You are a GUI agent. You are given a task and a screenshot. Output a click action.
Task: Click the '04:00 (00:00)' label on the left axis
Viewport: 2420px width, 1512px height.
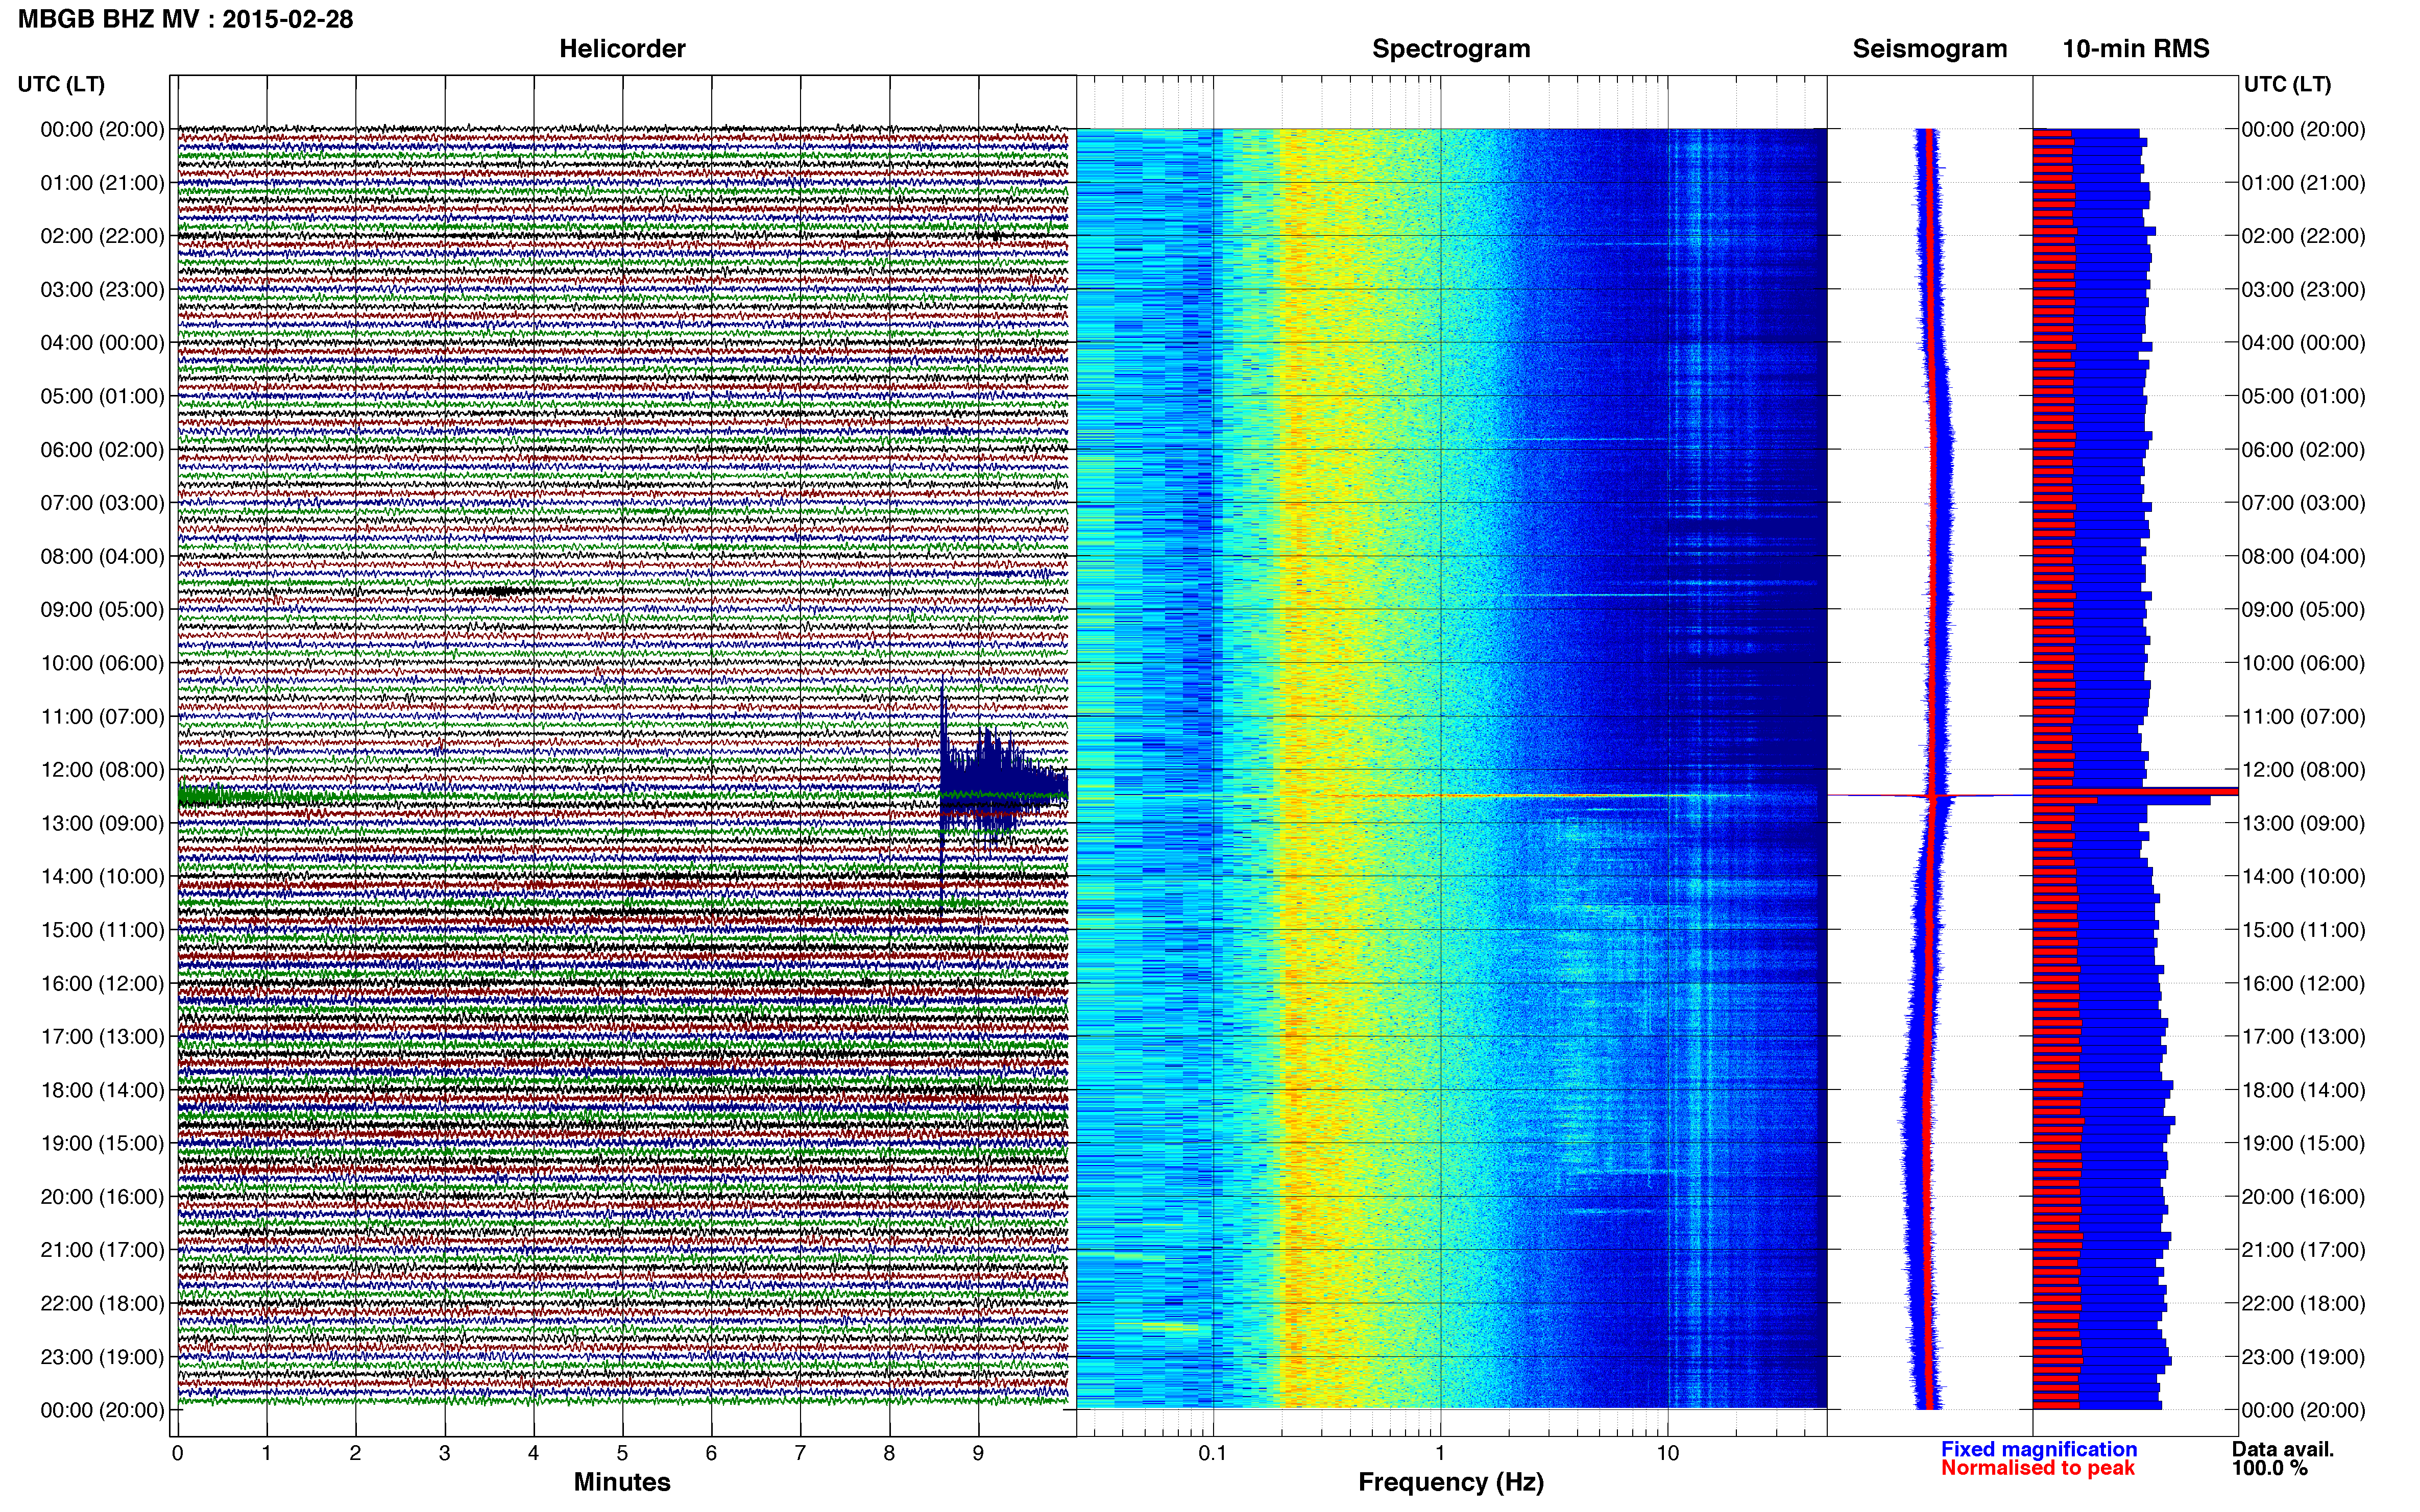tap(102, 343)
